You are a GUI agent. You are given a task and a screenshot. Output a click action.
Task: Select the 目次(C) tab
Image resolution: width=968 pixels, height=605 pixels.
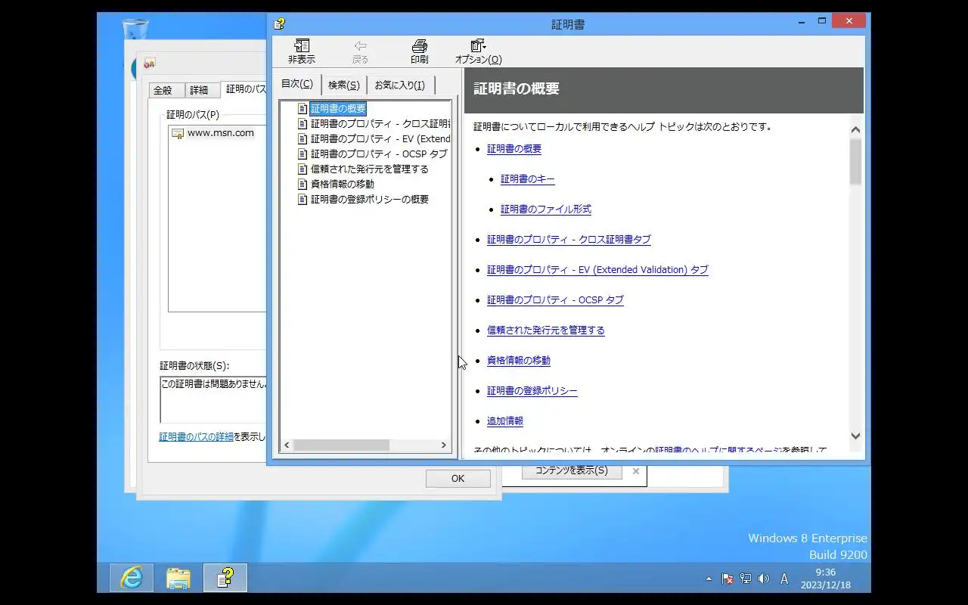point(296,84)
